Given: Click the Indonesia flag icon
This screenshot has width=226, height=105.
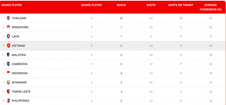Looking at the screenshot, I should pos(8,73).
